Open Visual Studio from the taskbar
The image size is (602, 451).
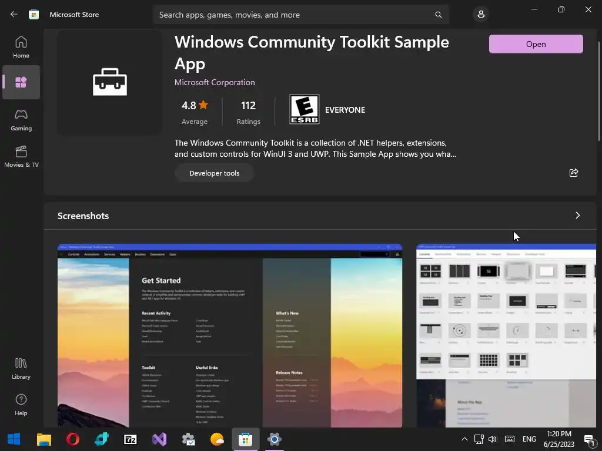coord(159,439)
